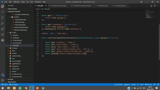Open File Explorer from taskbar
This screenshot has height=90, width=160.
[8, 88]
